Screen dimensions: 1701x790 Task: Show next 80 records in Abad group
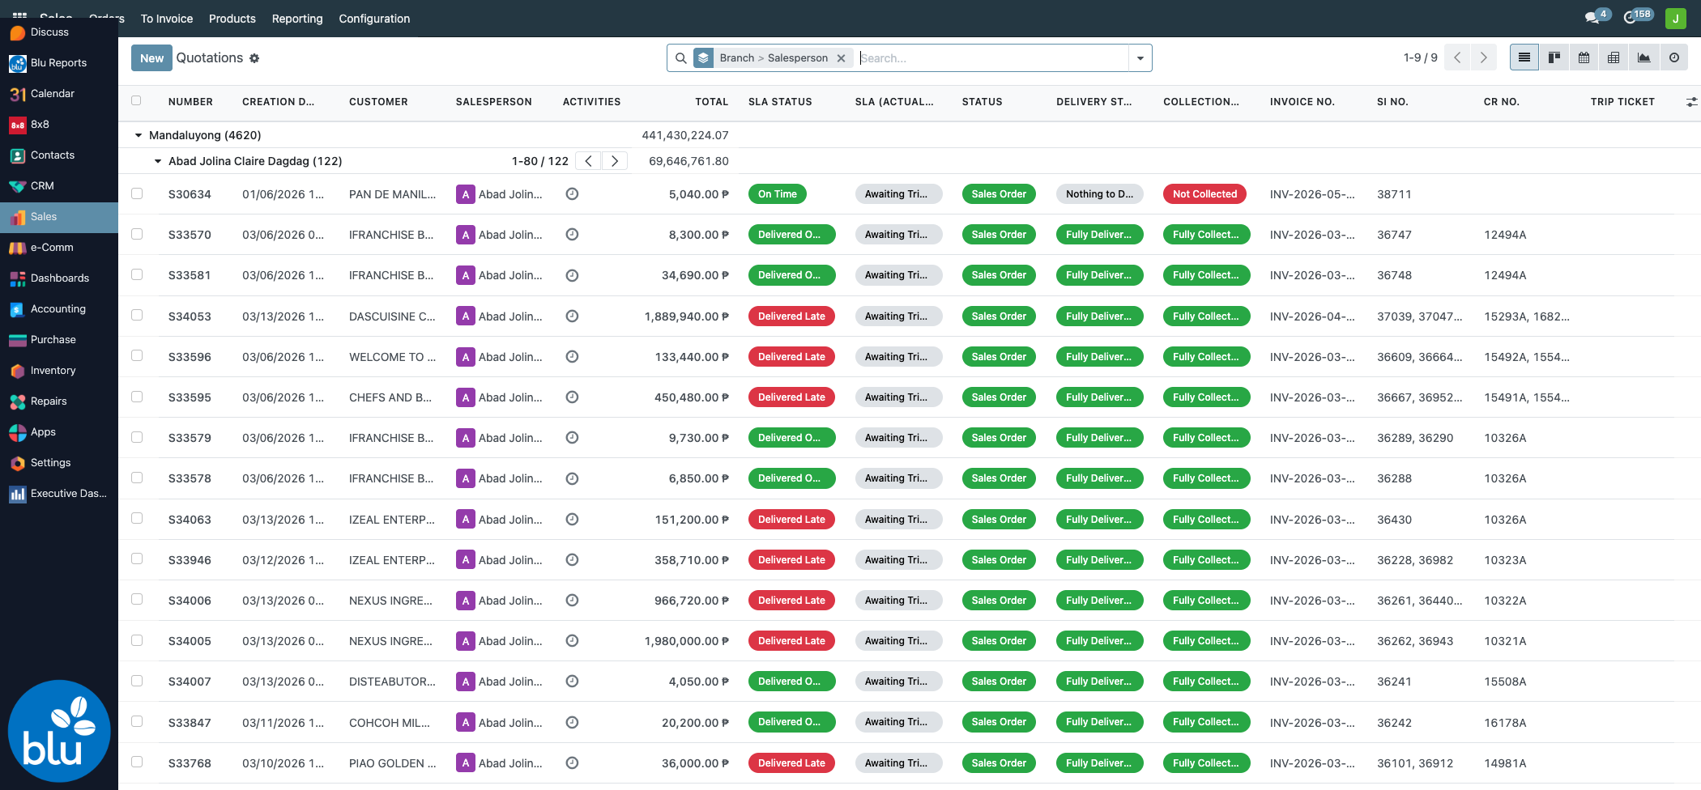[x=615, y=161]
